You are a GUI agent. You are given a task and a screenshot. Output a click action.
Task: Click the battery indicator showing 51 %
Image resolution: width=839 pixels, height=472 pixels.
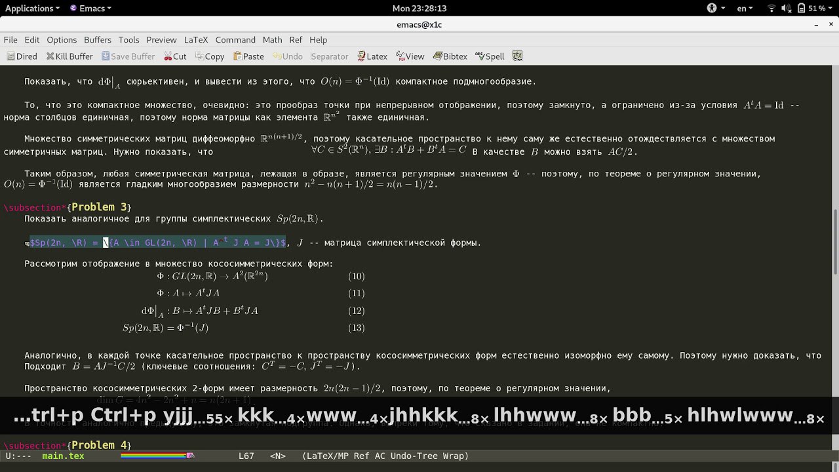pos(811,8)
